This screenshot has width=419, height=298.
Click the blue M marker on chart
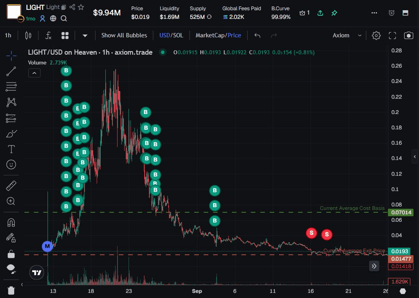point(48,246)
